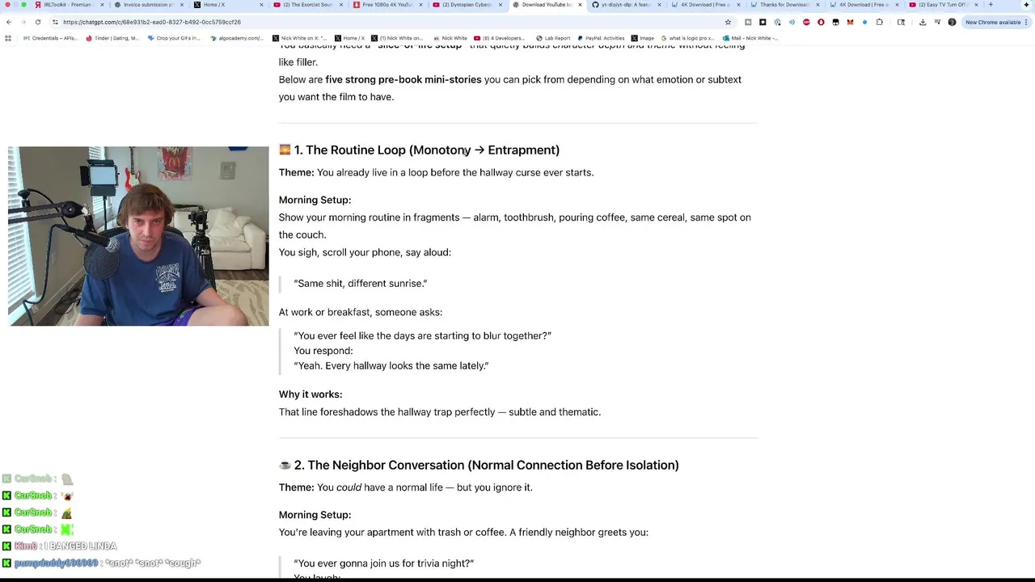The image size is (1035, 582).
Task: Click the 'Why it works:' label
Action: [x=310, y=394]
